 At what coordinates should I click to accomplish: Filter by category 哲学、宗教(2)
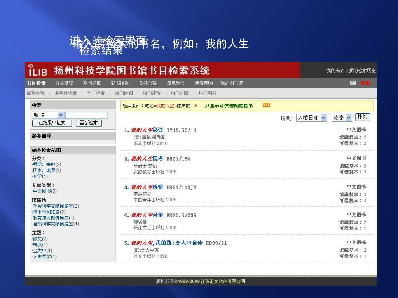(x=47, y=165)
